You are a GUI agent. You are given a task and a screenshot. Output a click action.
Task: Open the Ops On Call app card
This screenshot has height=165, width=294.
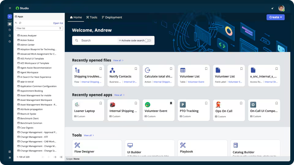229,110
